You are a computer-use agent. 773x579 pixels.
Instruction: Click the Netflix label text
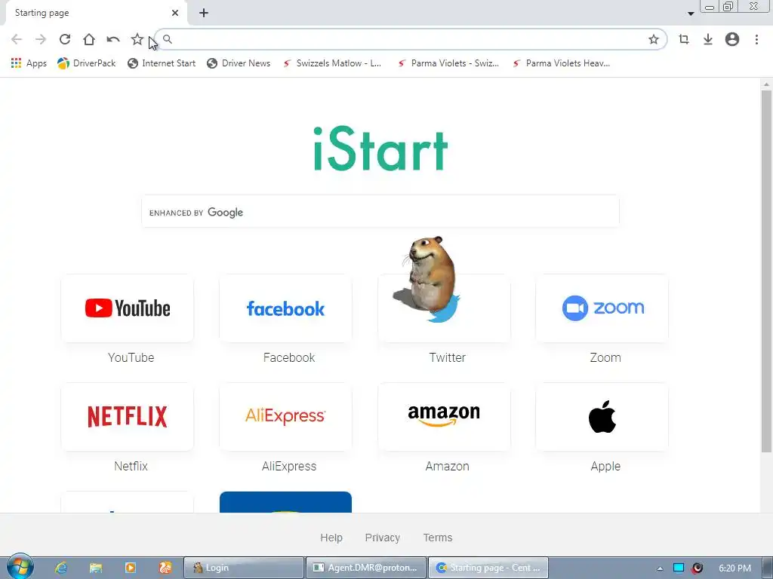[x=131, y=466]
